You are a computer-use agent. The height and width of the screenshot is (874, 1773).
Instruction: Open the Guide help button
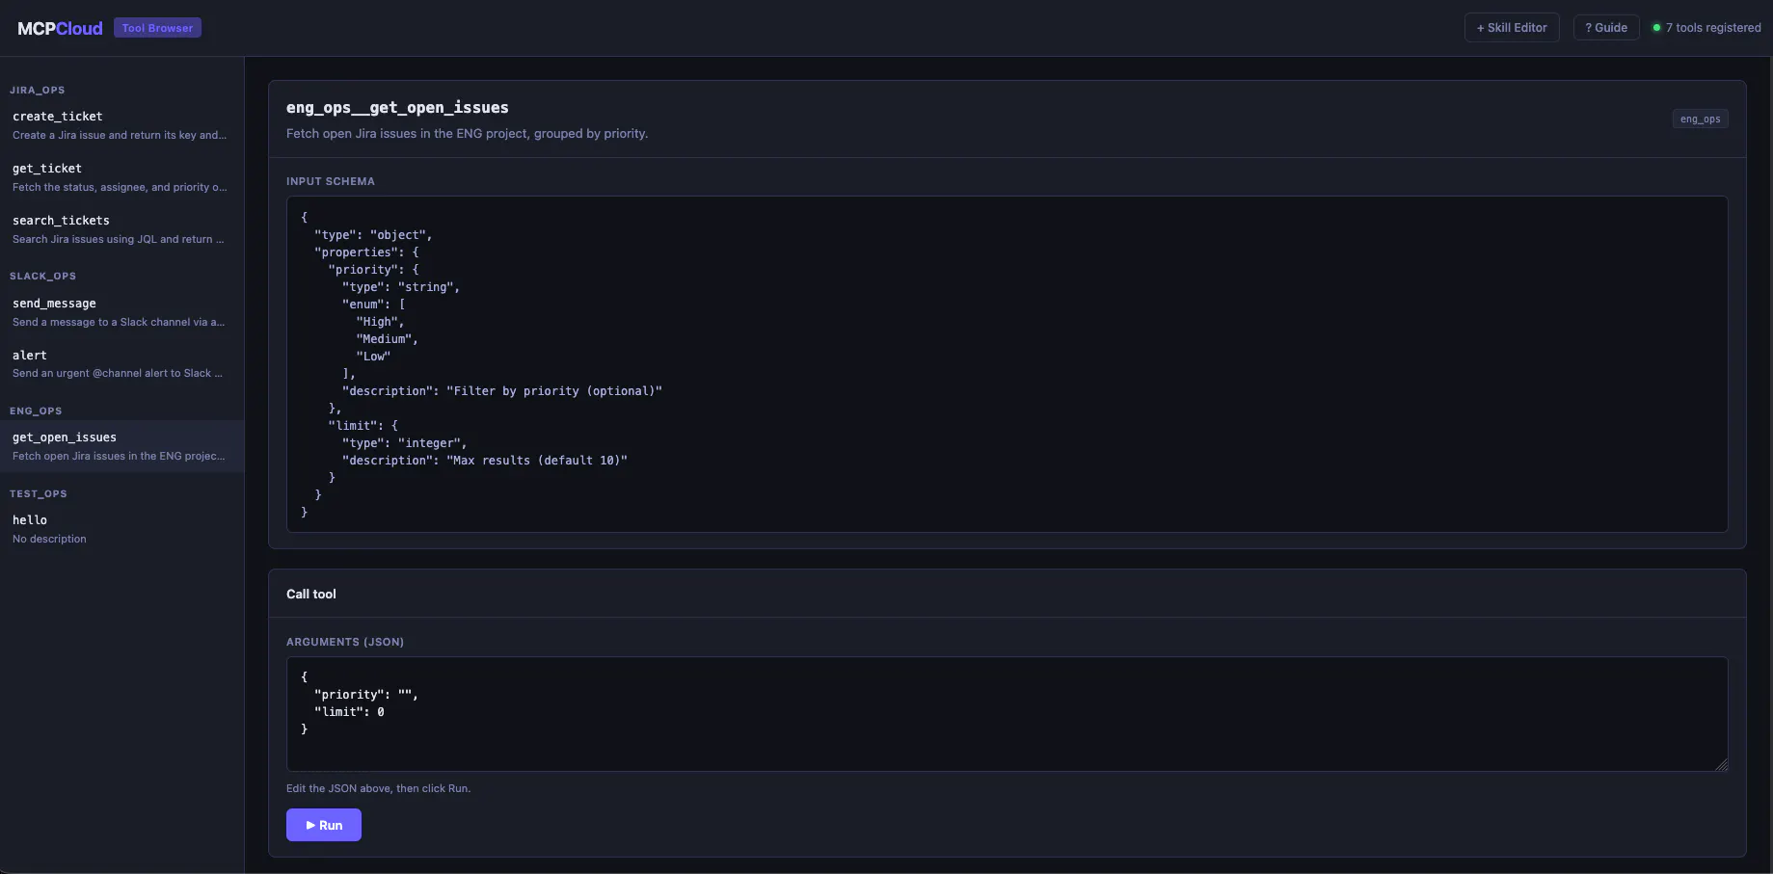click(1606, 28)
